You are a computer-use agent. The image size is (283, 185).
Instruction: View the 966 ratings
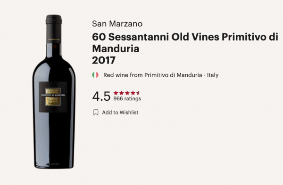[127, 98]
